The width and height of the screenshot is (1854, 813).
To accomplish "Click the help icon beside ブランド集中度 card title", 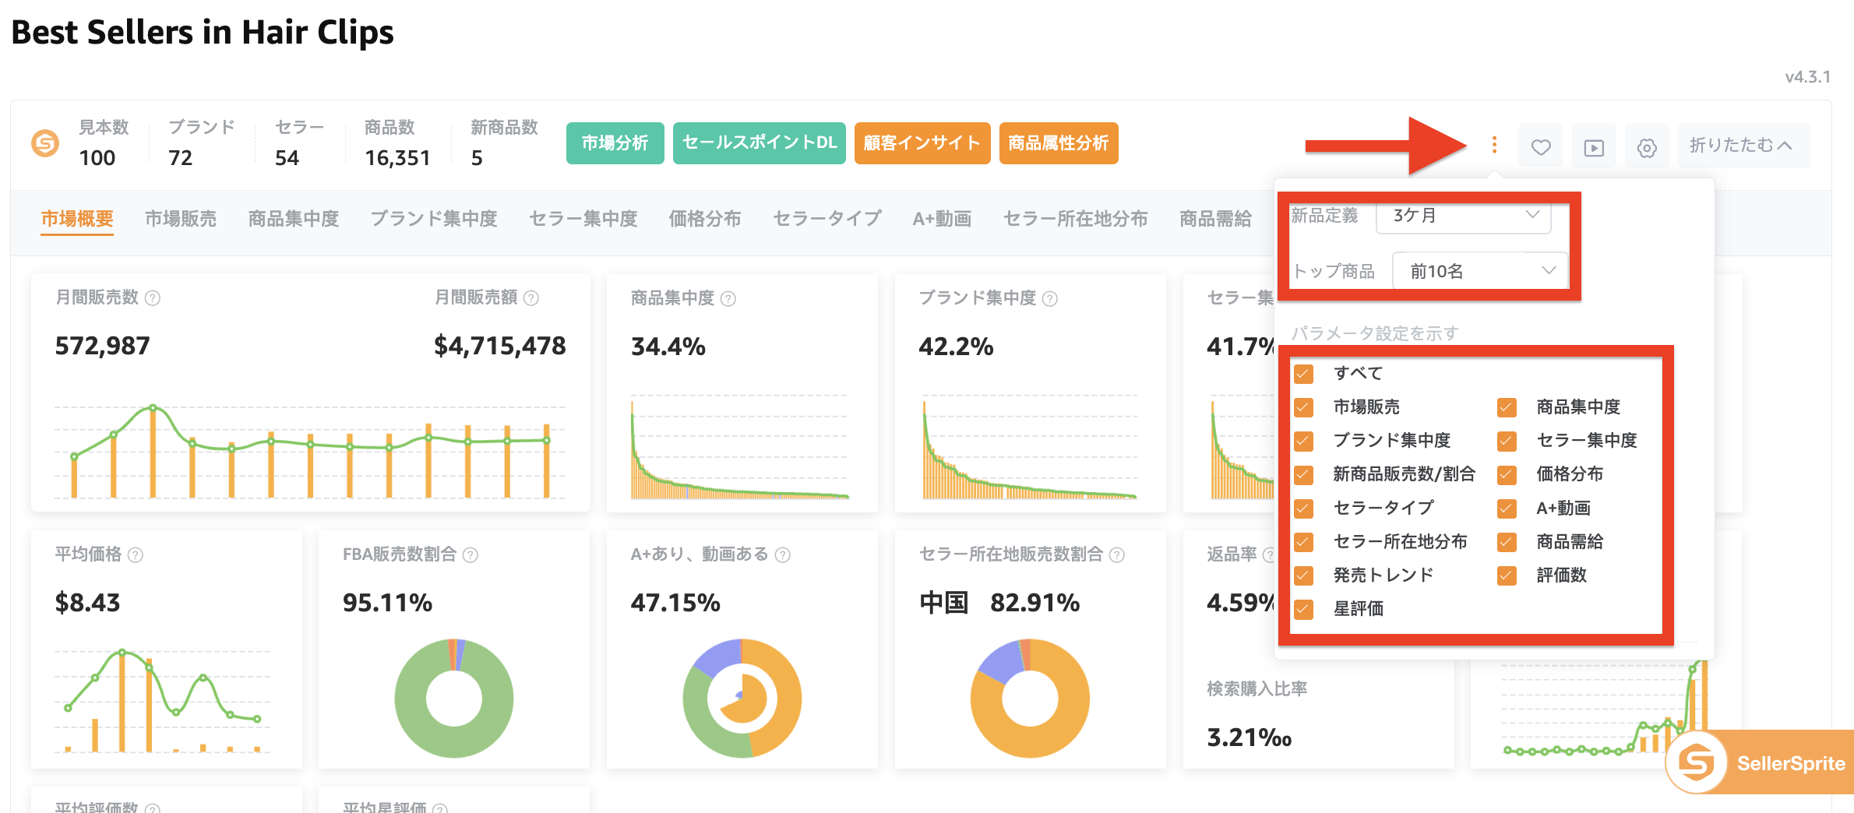I will click(x=1050, y=299).
